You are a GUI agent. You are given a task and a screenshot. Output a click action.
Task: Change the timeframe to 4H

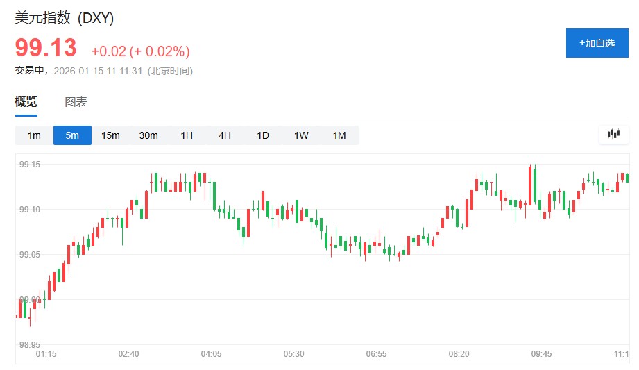(x=225, y=135)
